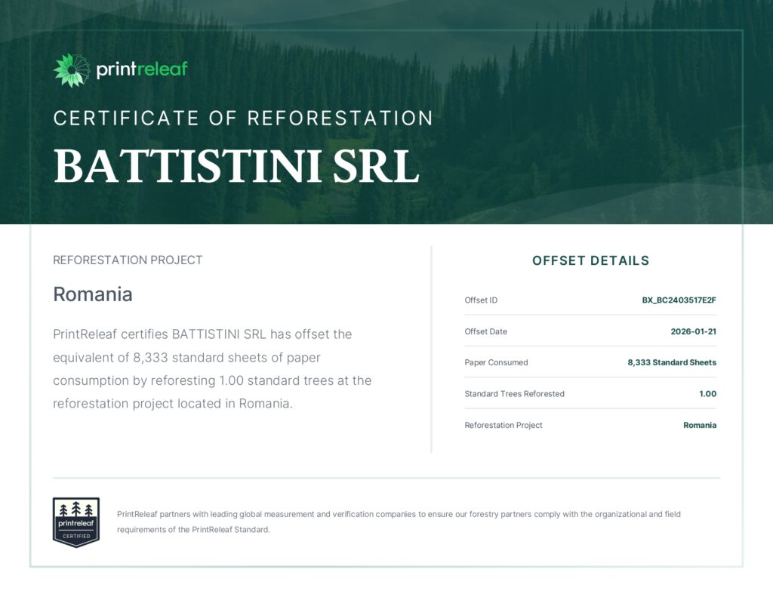Click the PrintReleaf Certified badge

click(76, 522)
